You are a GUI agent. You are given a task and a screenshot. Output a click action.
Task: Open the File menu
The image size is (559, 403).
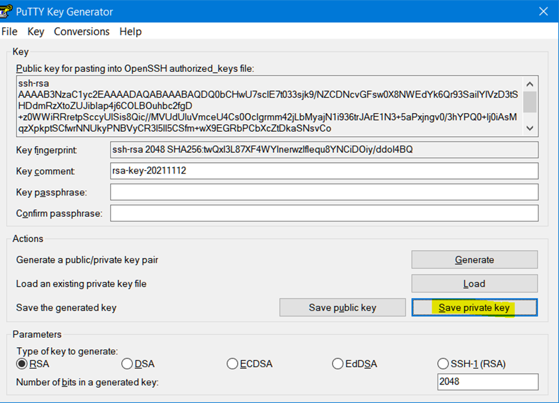9,31
